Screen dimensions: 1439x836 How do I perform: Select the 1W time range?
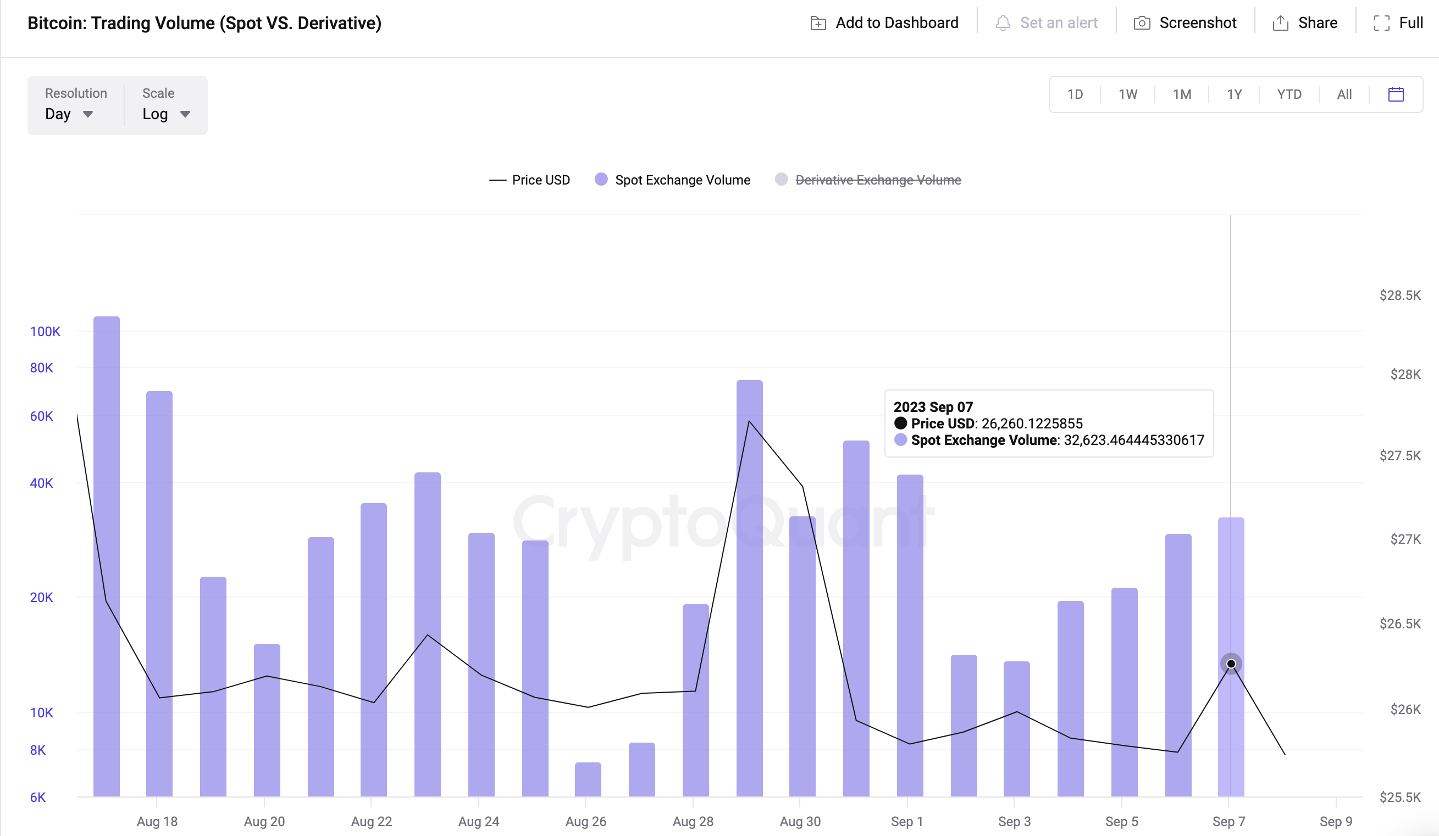click(1127, 94)
